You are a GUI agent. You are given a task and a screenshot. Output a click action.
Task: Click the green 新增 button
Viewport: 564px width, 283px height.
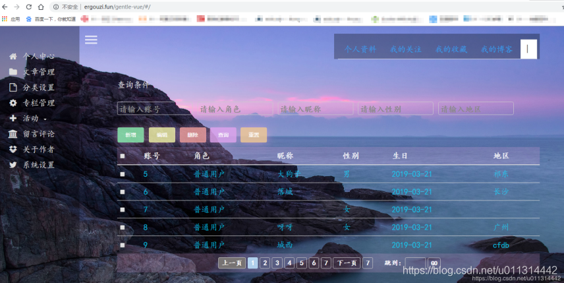(130, 135)
